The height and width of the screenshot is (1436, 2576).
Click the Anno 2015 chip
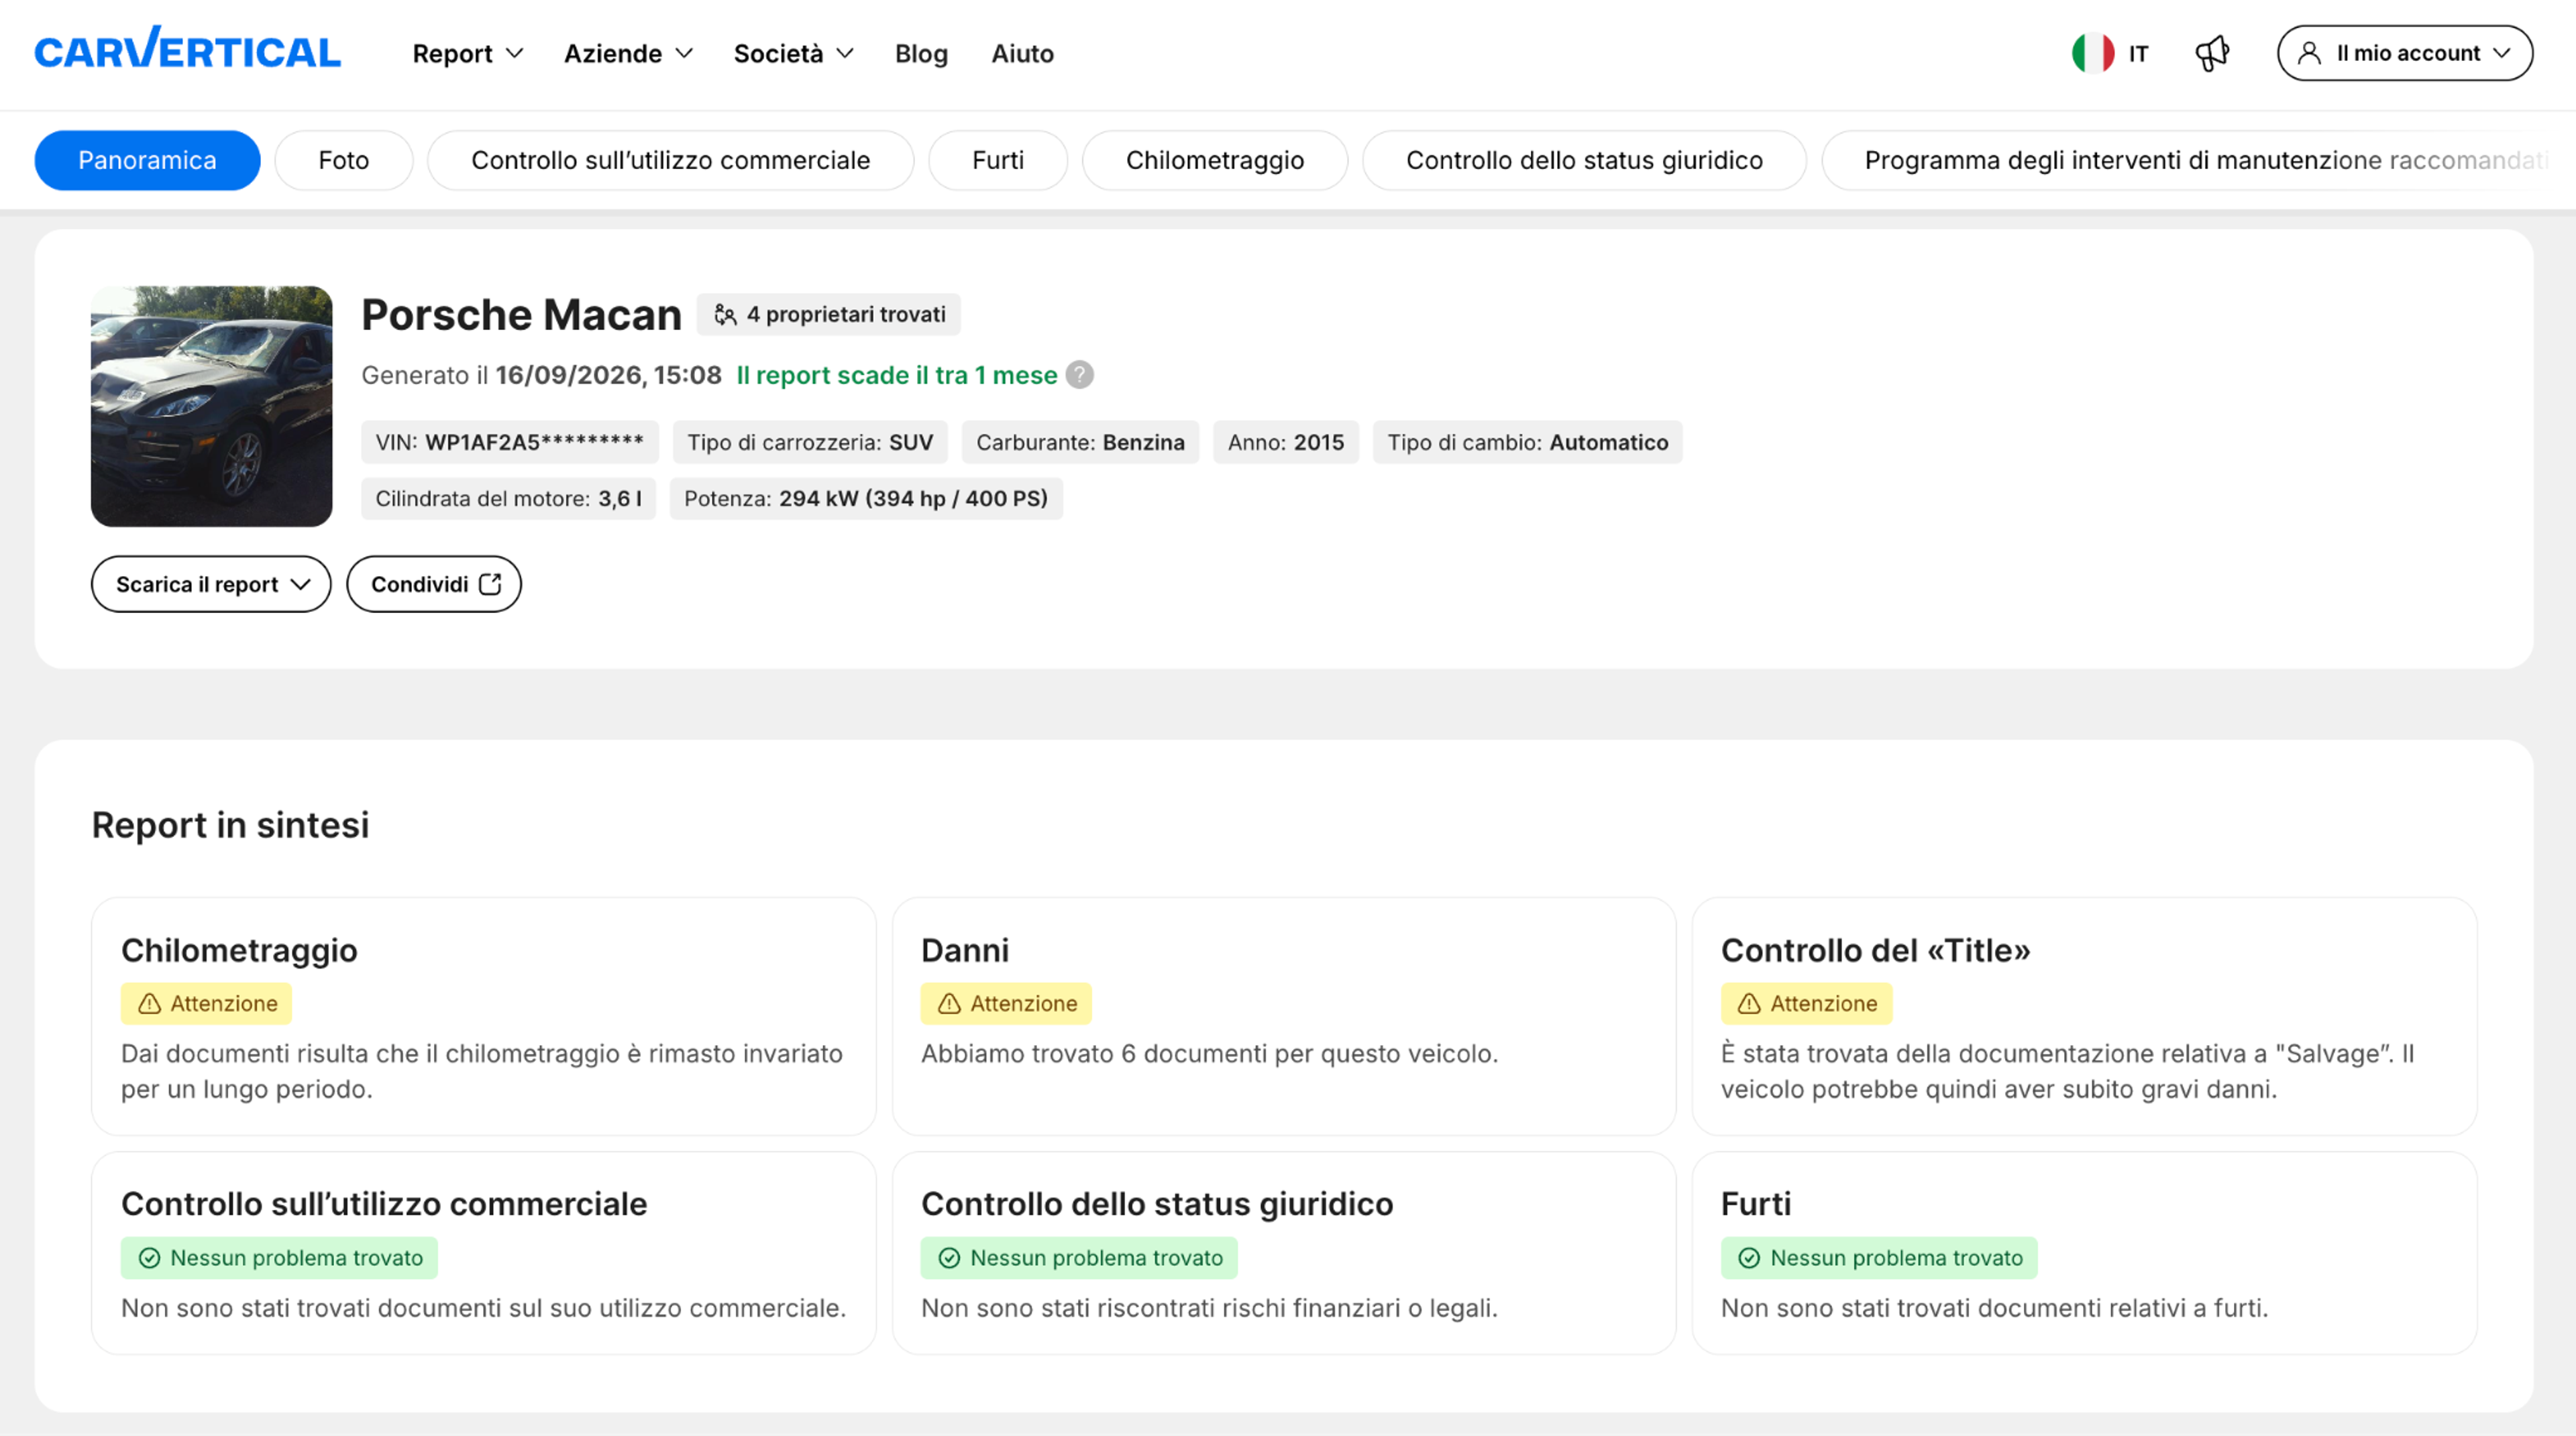tap(1286, 442)
